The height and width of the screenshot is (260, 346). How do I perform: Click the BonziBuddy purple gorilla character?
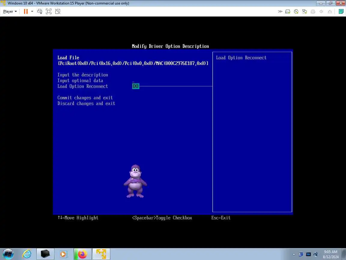tap(135, 181)
